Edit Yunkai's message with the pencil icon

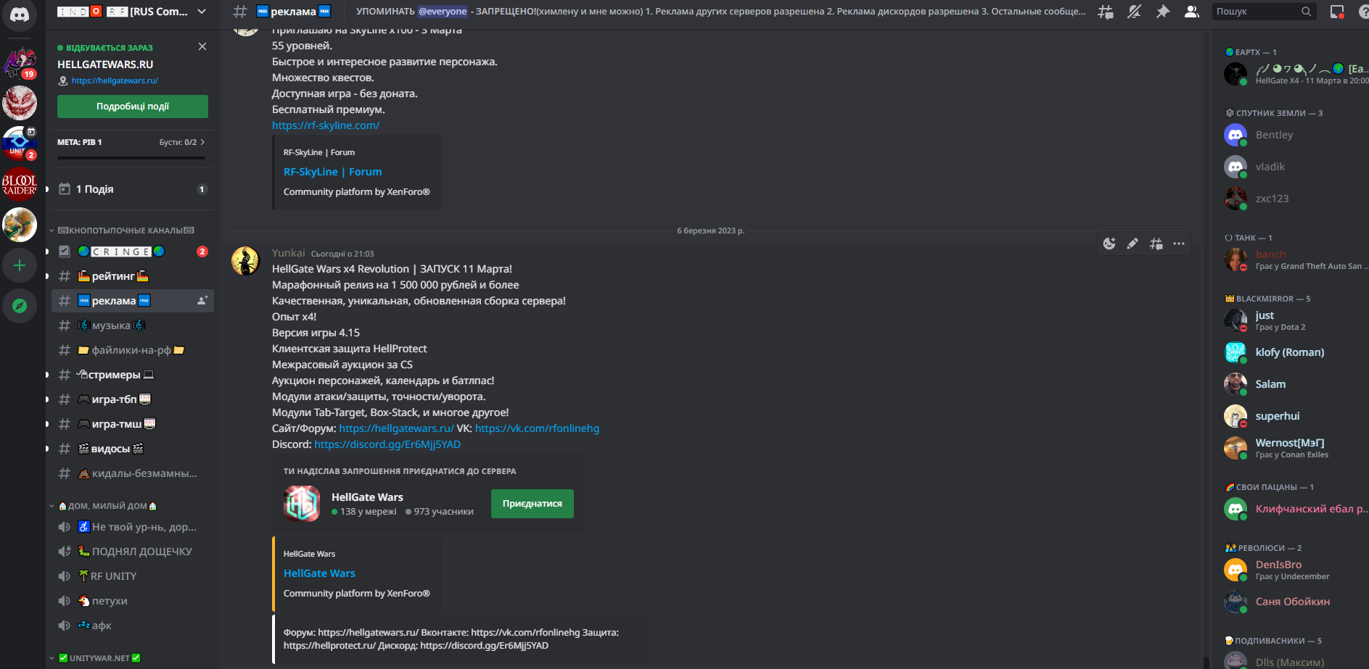coord(1132,244)
